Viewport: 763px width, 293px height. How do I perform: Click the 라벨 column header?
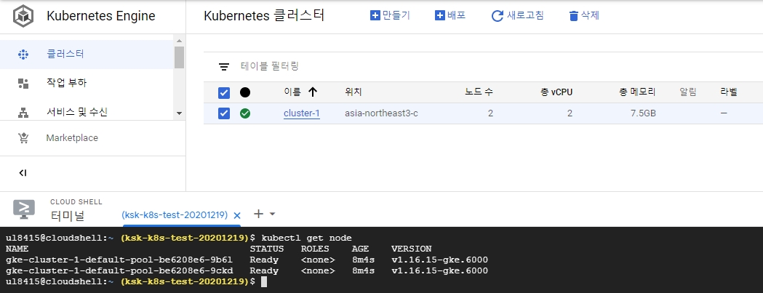pyautogui.click(x=729, y=92)
